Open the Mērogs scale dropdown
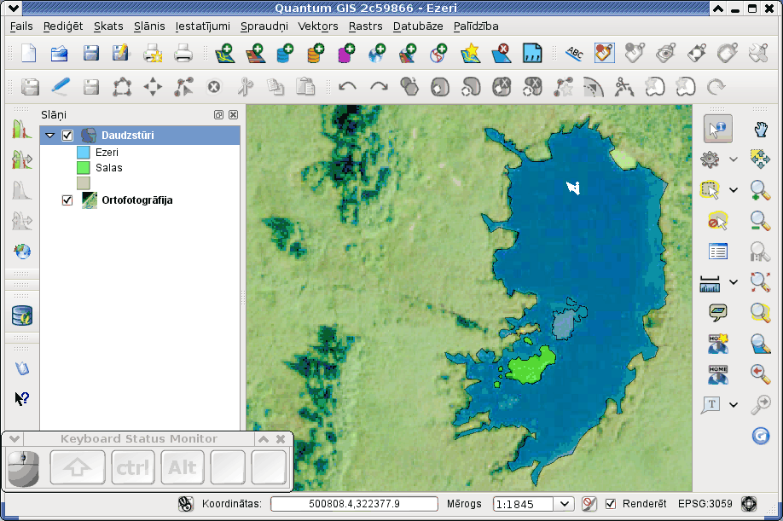783x521 pixels. point(565,504)
